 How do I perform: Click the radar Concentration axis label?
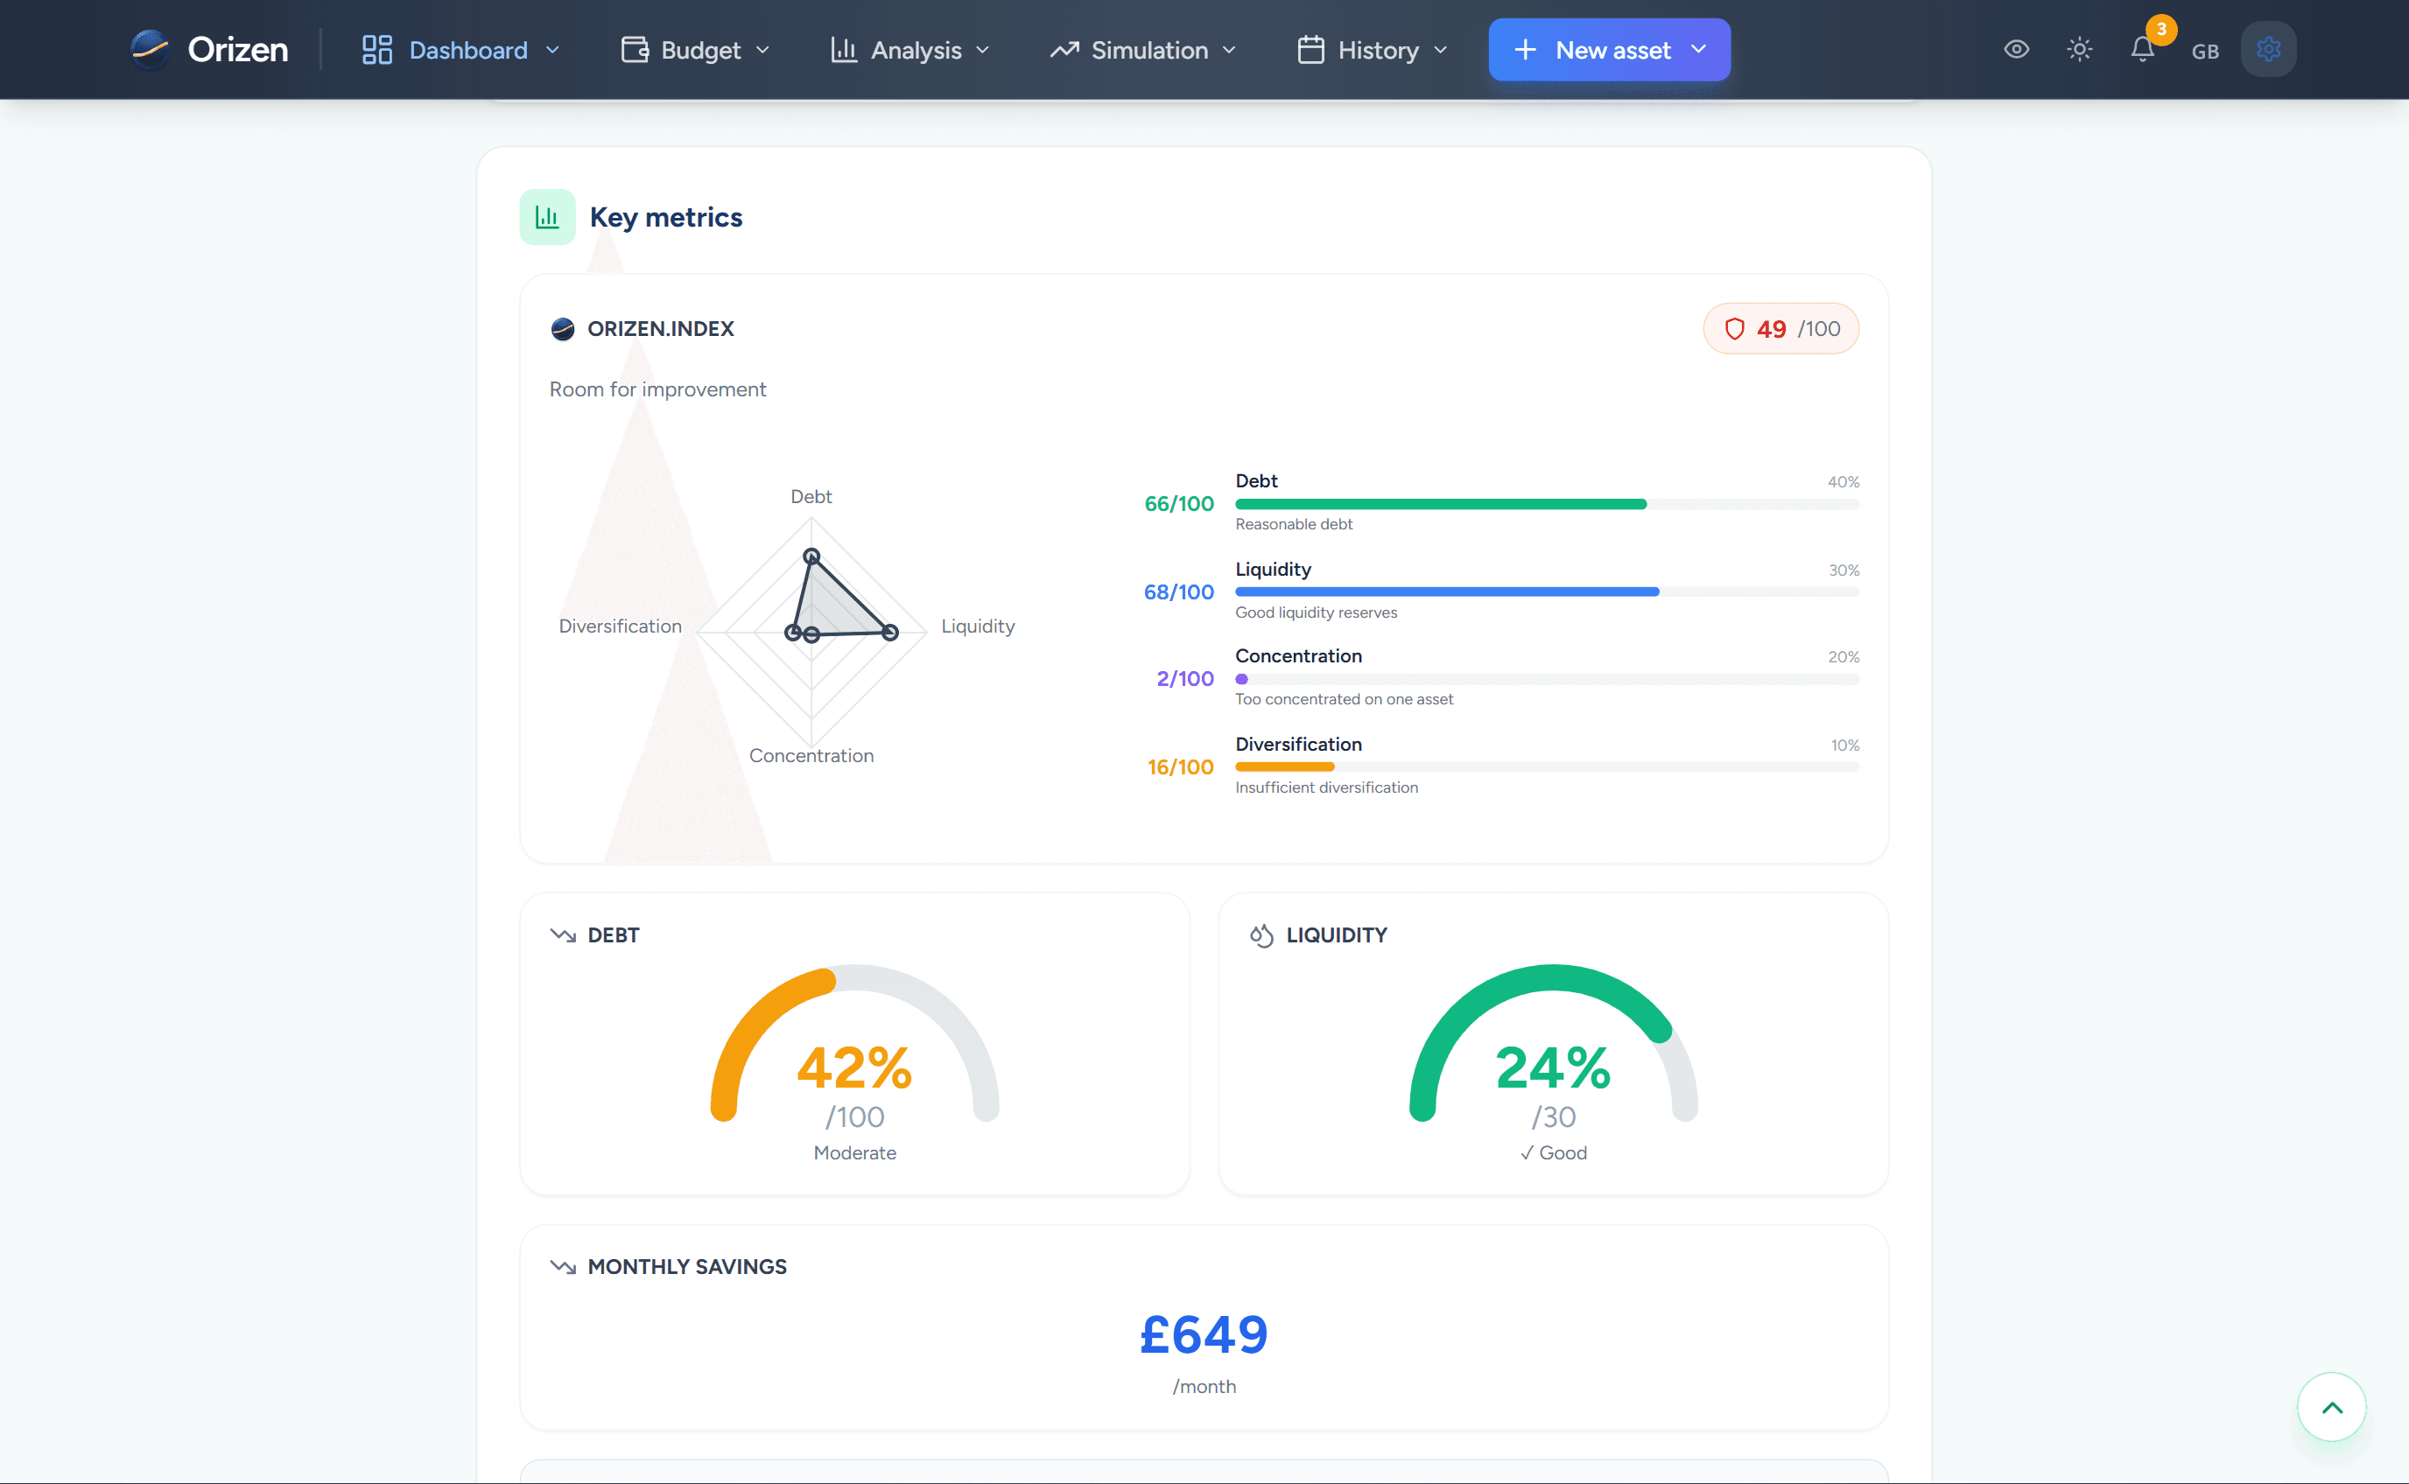(x=811, y=756)
